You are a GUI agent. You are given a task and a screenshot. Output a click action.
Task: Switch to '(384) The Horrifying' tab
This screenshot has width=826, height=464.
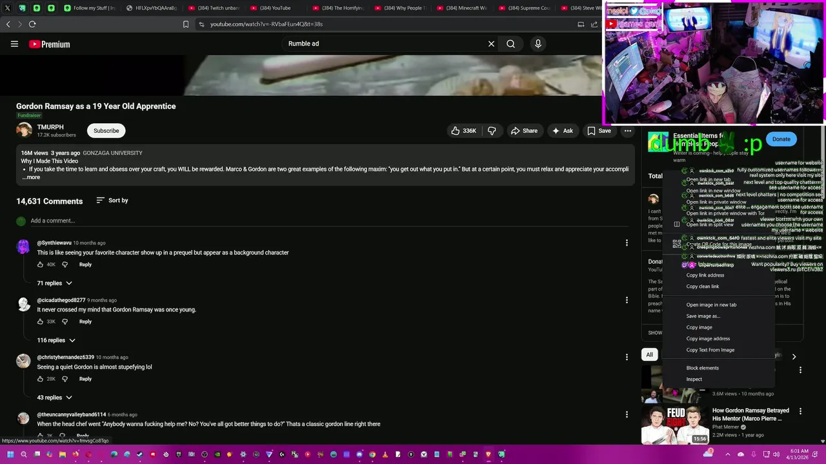337,8
